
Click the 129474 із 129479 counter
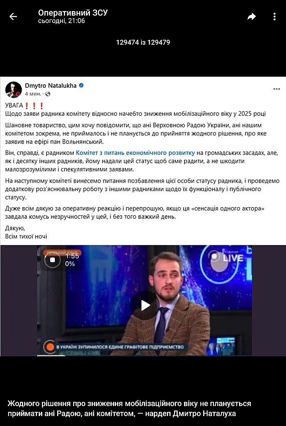pyautogui.click(x=143, y=42)
